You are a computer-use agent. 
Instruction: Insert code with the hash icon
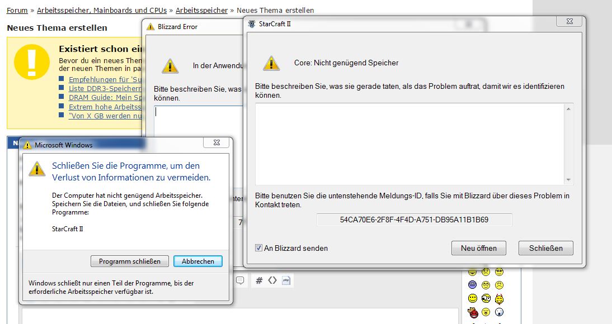tap(259, 280)
